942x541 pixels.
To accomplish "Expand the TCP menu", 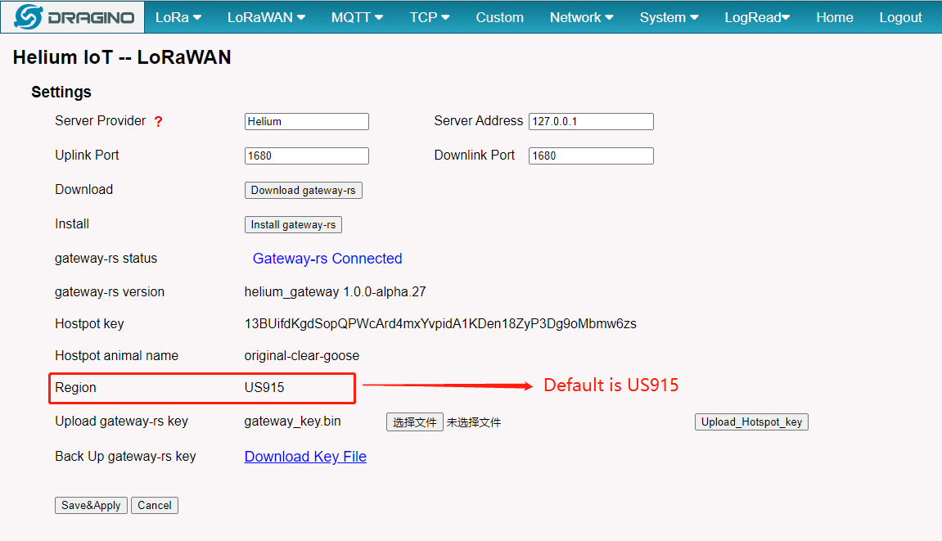I will pos(430,17).
